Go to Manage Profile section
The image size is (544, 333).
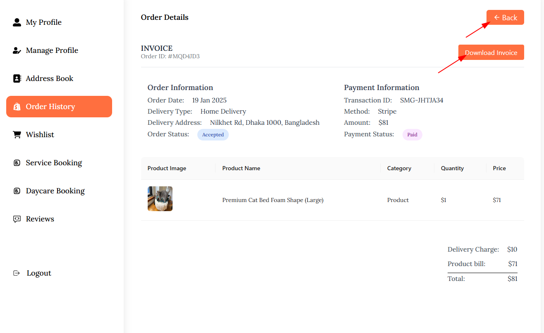click(52, 50)
